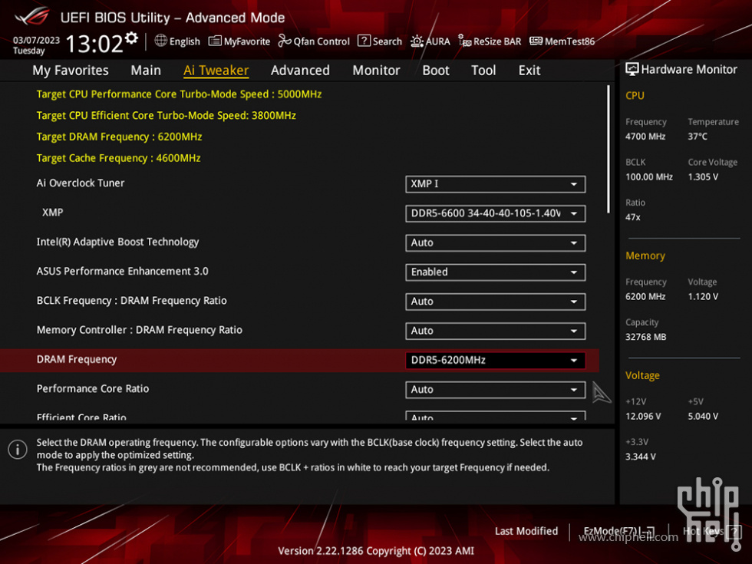Click the 32768 MB capacity value

point(645,337)
